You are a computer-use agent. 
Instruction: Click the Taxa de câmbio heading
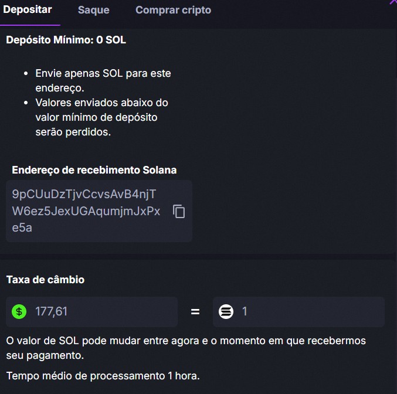(45, 280)
